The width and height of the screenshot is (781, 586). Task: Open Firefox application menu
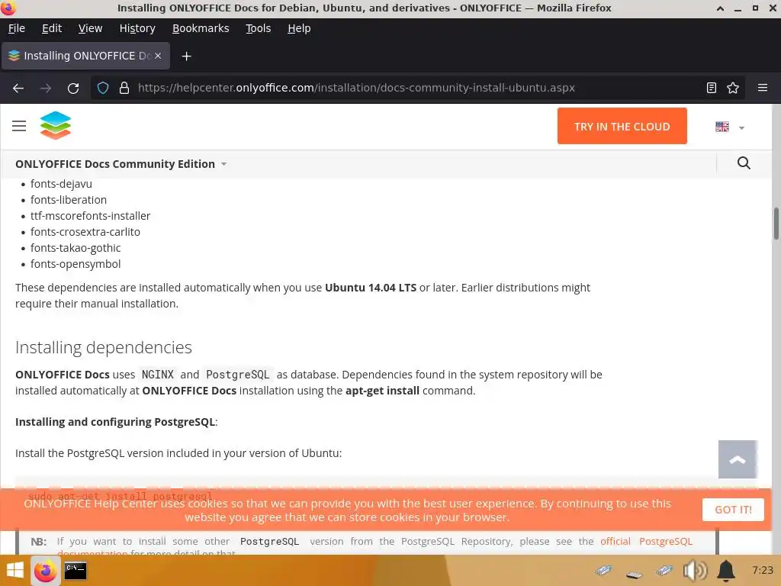click(763, 89)
